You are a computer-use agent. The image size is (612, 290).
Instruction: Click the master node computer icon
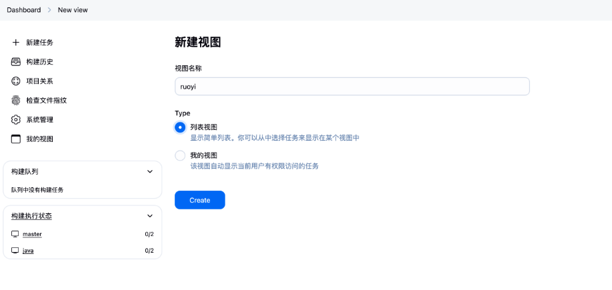click(x=15, y=235)
